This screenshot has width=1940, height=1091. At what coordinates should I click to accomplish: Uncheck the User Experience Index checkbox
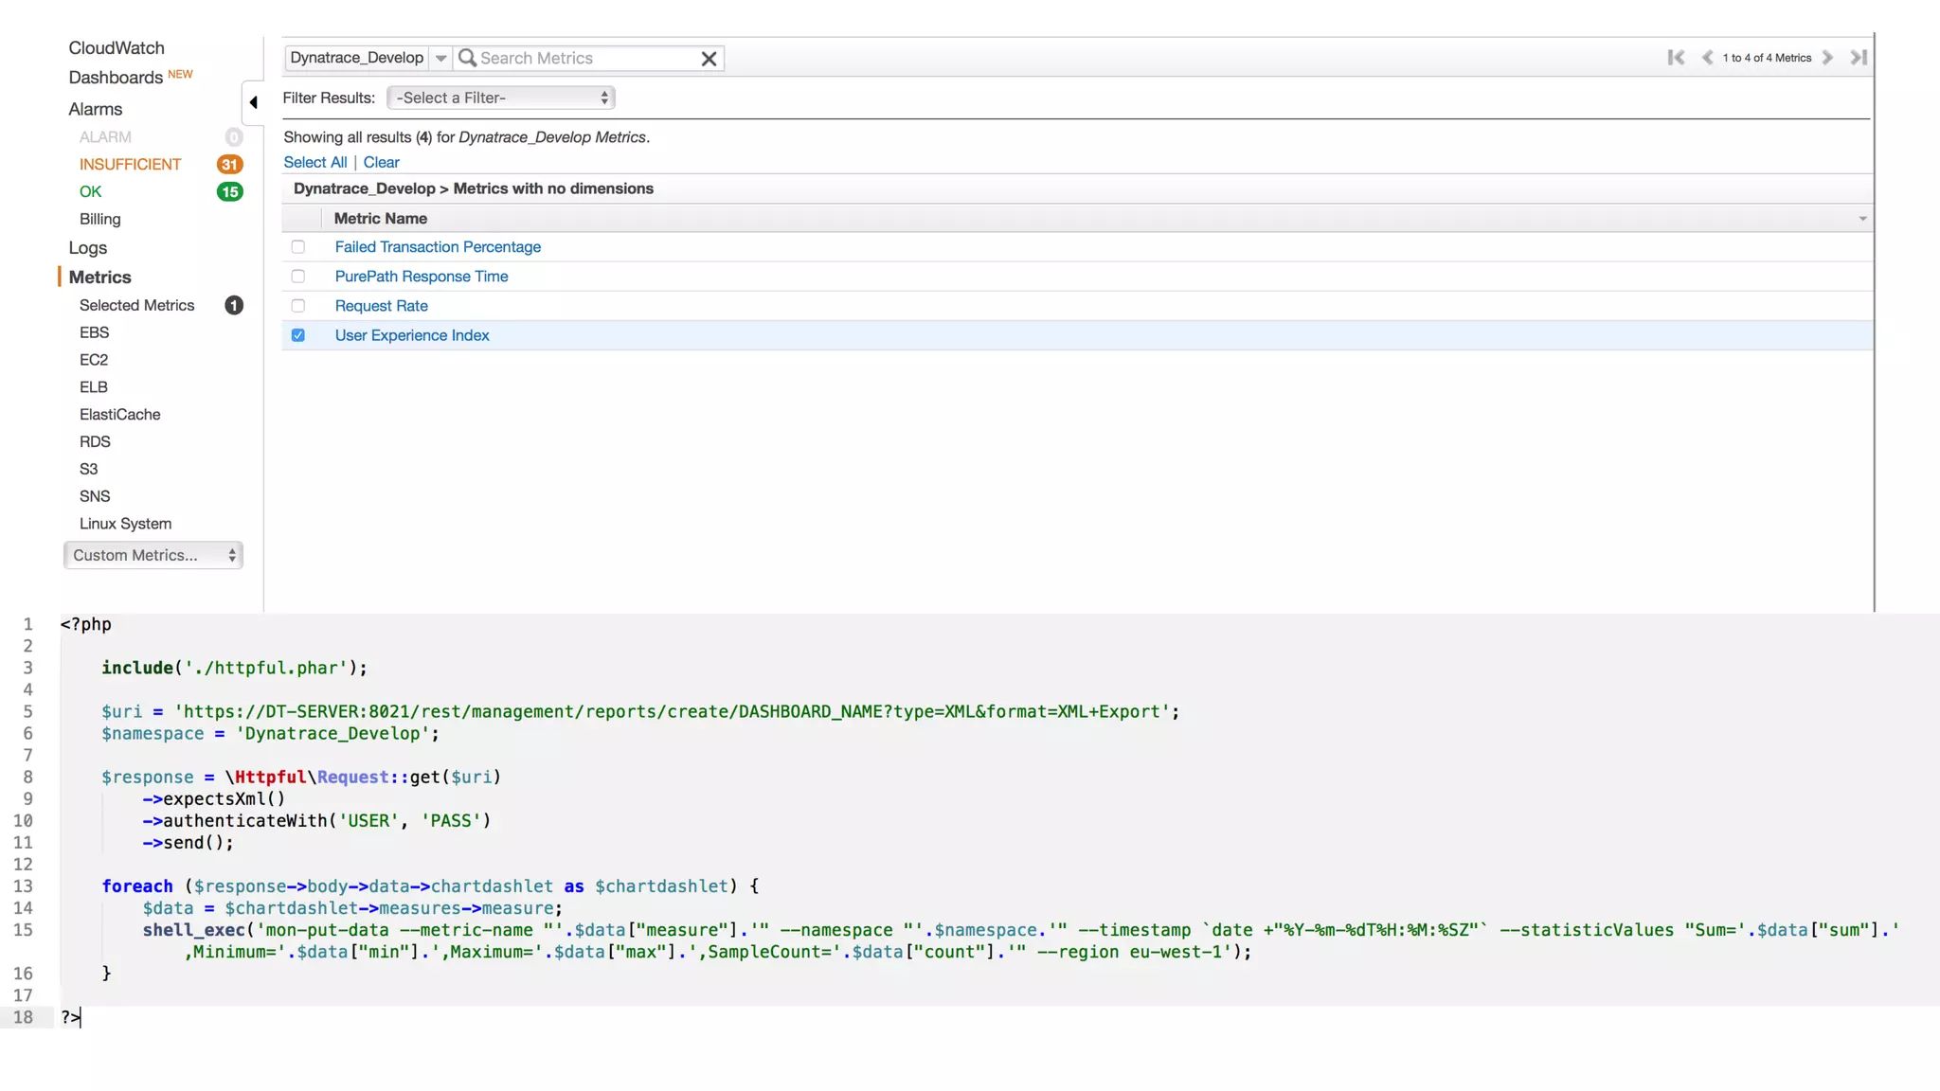[298, 335]
